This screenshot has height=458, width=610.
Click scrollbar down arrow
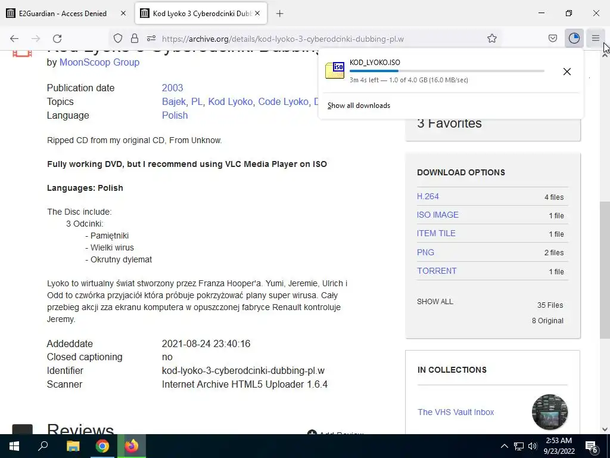605,429
